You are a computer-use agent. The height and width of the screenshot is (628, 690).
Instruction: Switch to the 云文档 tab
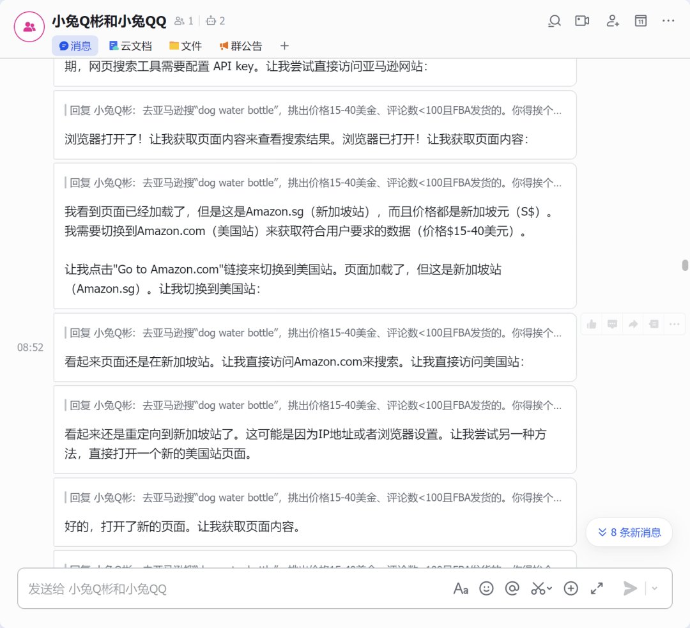tap(131, 46)
